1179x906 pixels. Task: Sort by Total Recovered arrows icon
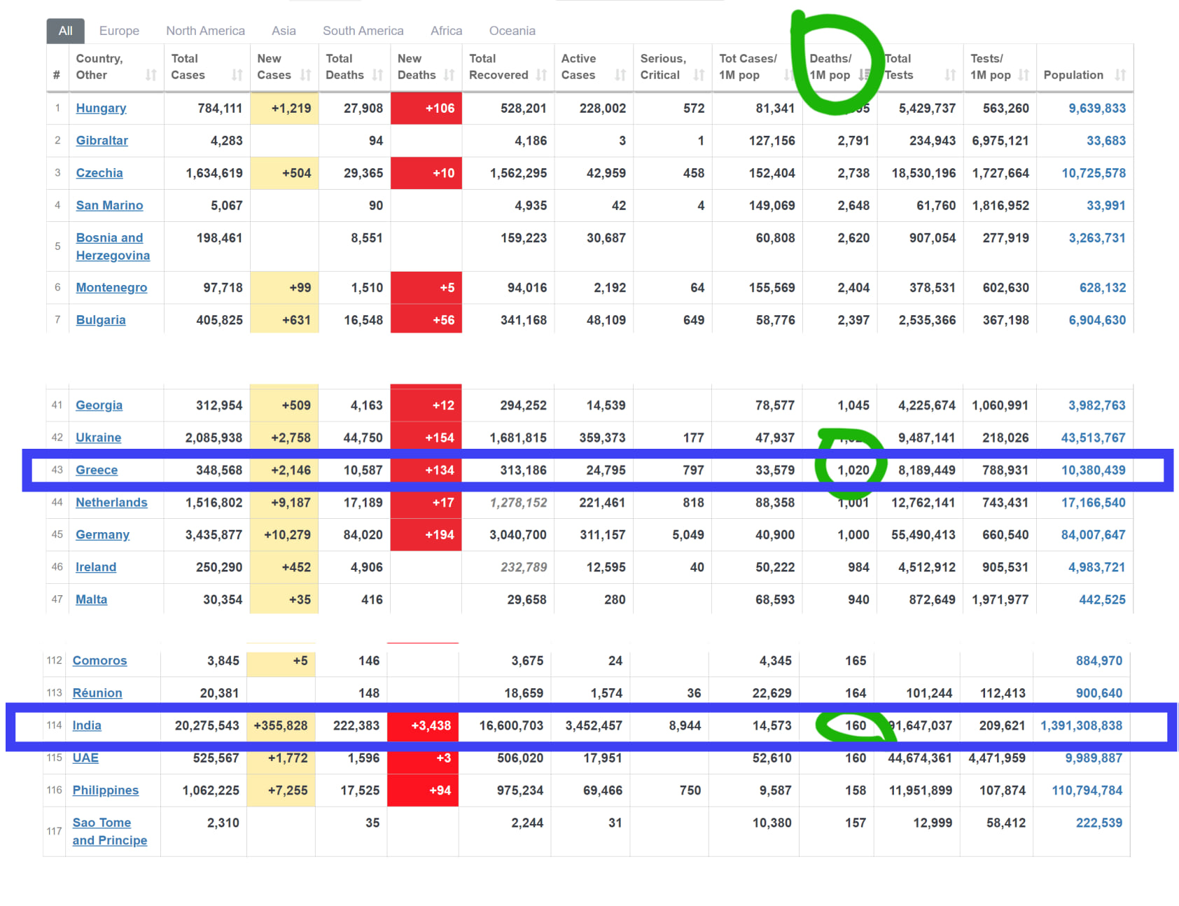pos(542,75)
